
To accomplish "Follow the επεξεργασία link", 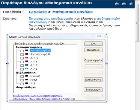I will coord(62,19).
